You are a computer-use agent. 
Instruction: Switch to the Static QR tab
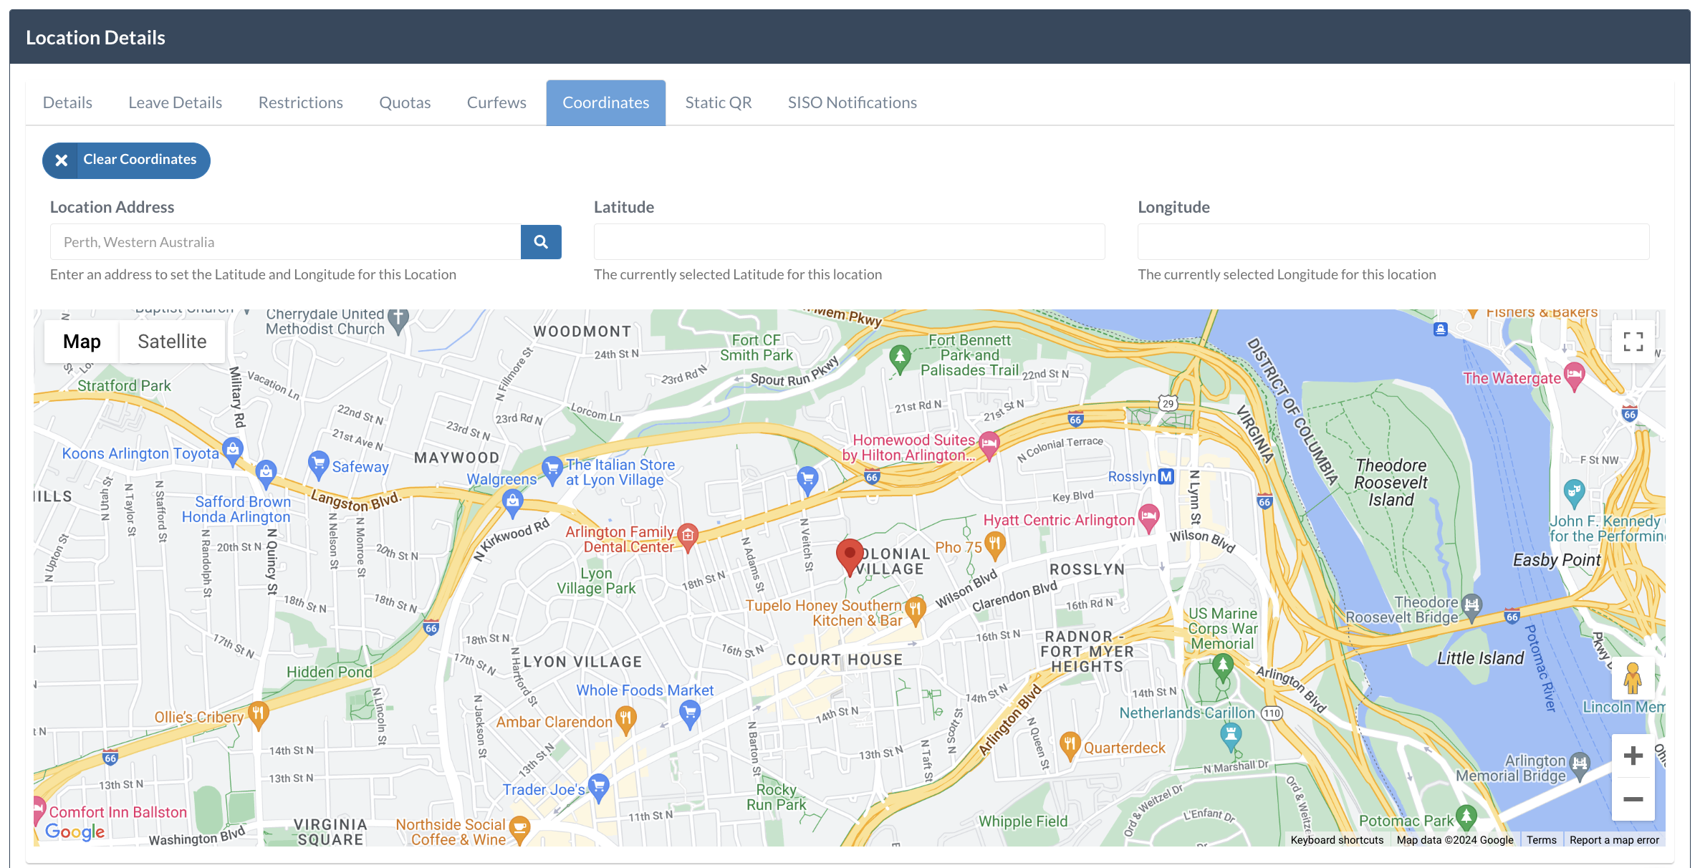718,102
